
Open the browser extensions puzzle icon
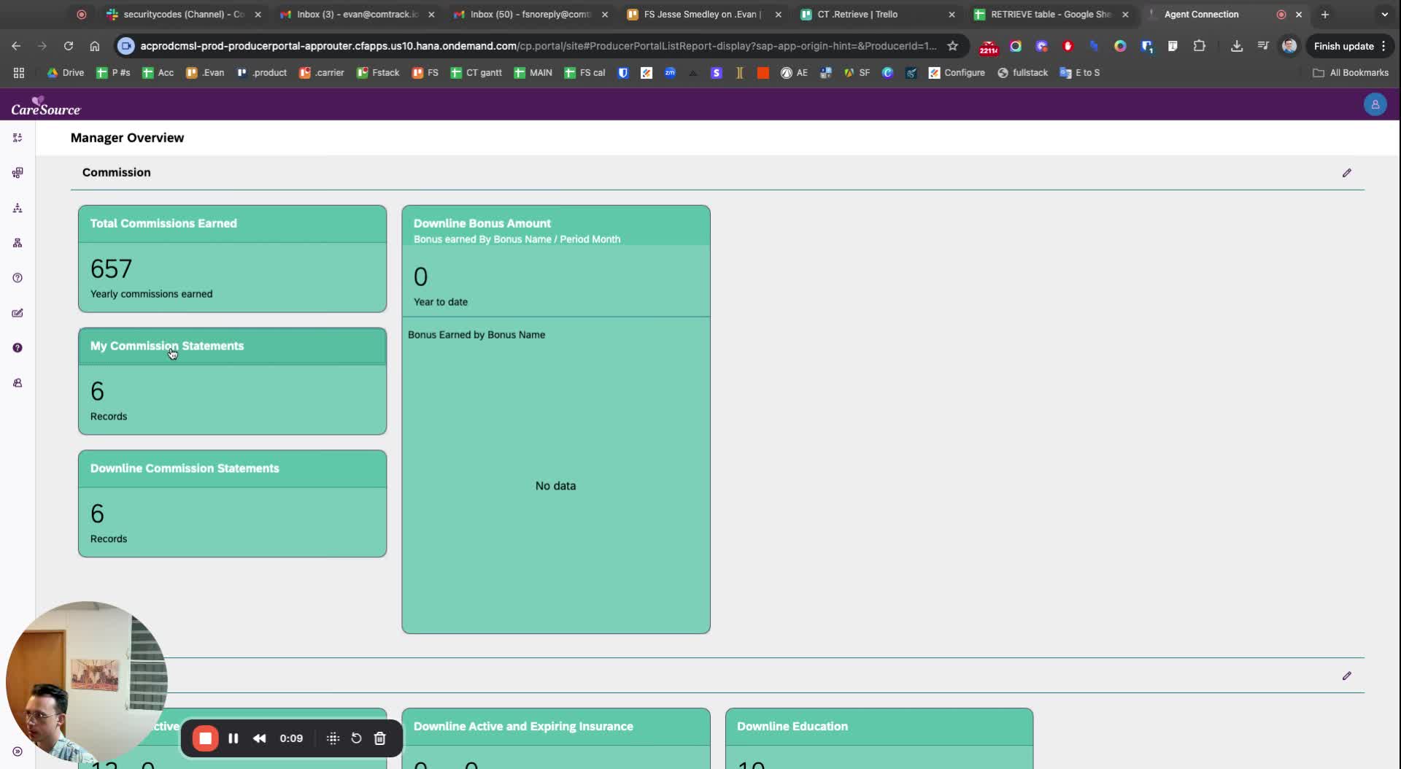click(x=1199, y=46)
